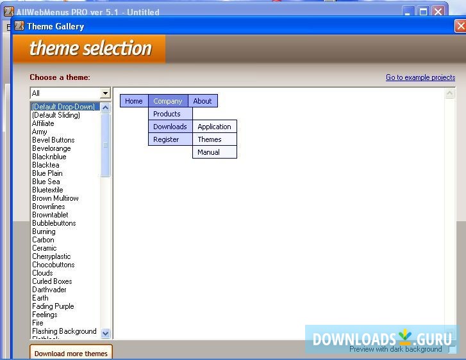
Task: Click the AllWebMenus PRO title bar icon
Action: tap(9, 12)
